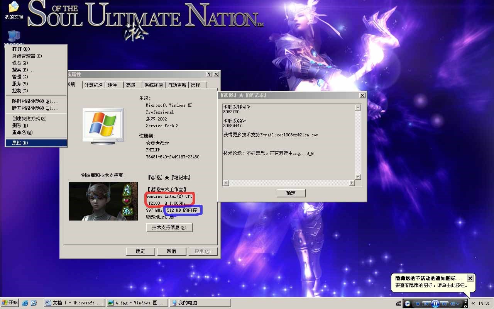Viewport: 494px width, 309px height.
Task: Show hidden notification icons chevron
Action: (x=473, y=303)
